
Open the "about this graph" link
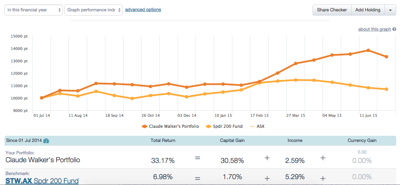(375, 29)
